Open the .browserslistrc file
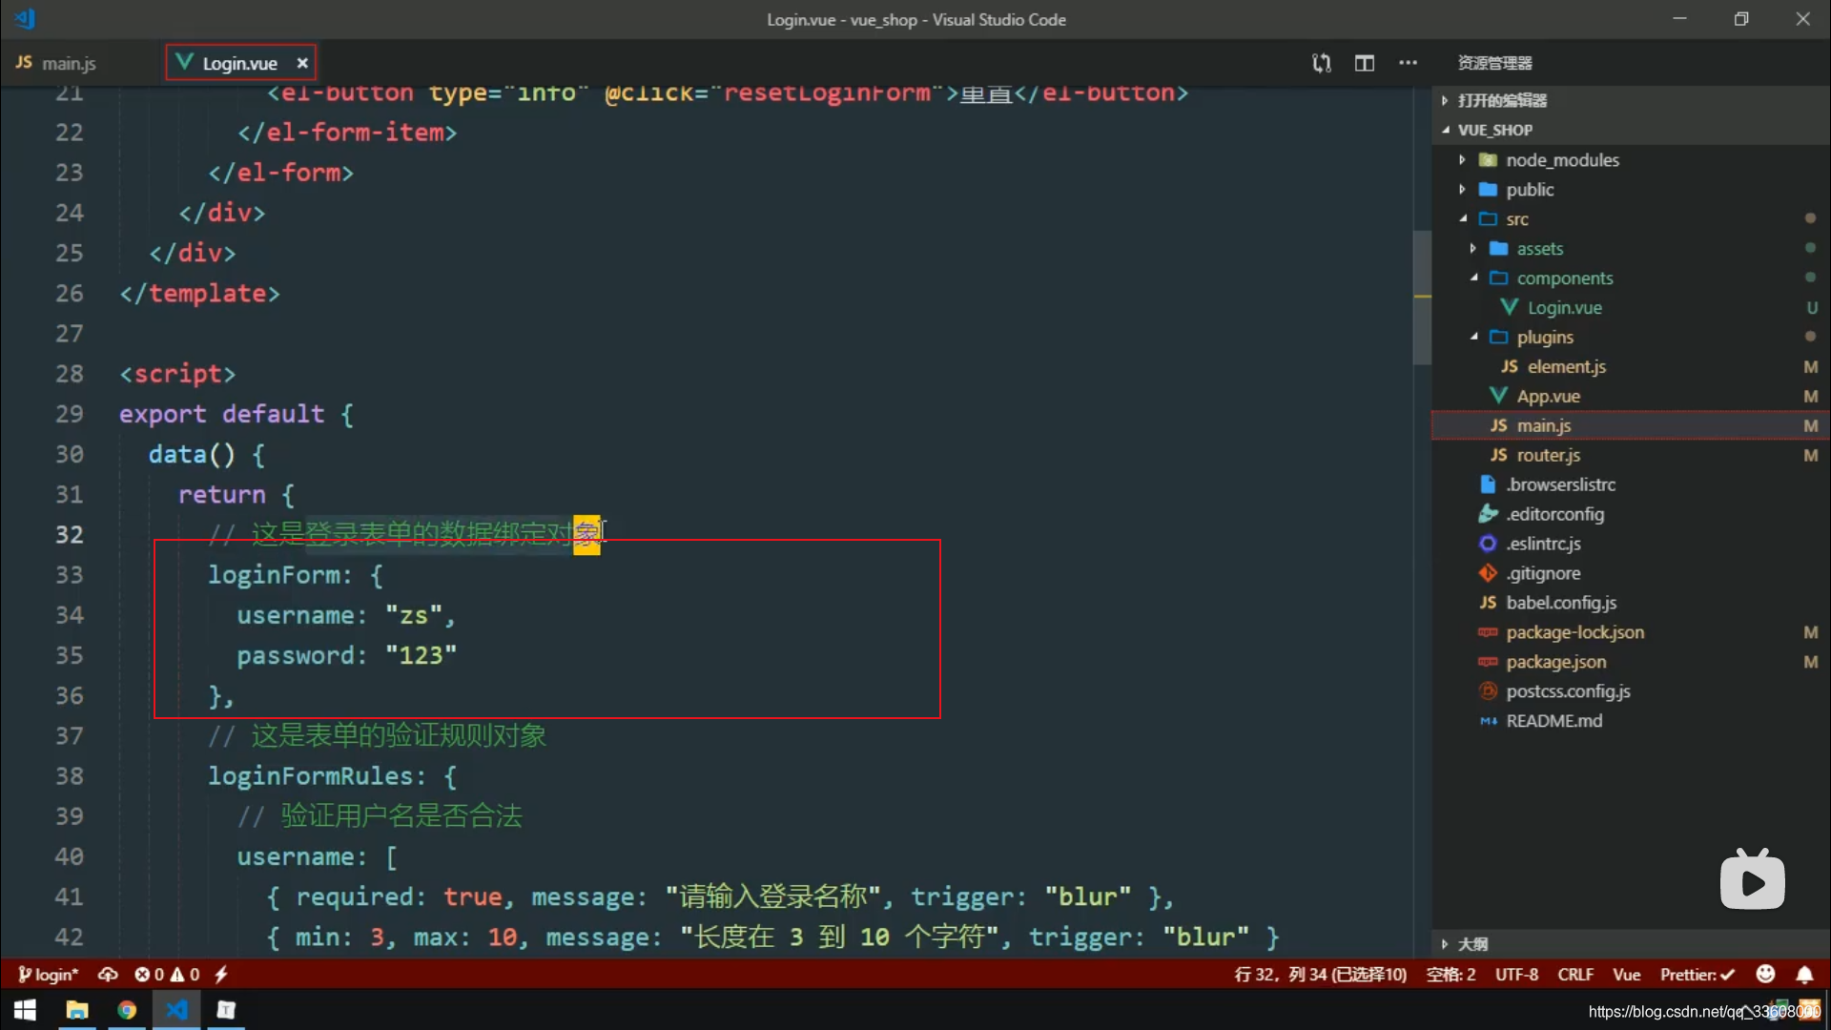 click(x=1560, y=485)
